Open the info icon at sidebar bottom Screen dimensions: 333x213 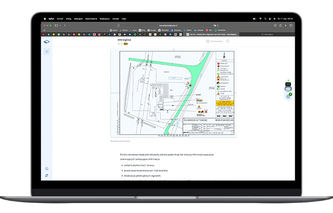[x=47, y=168]
